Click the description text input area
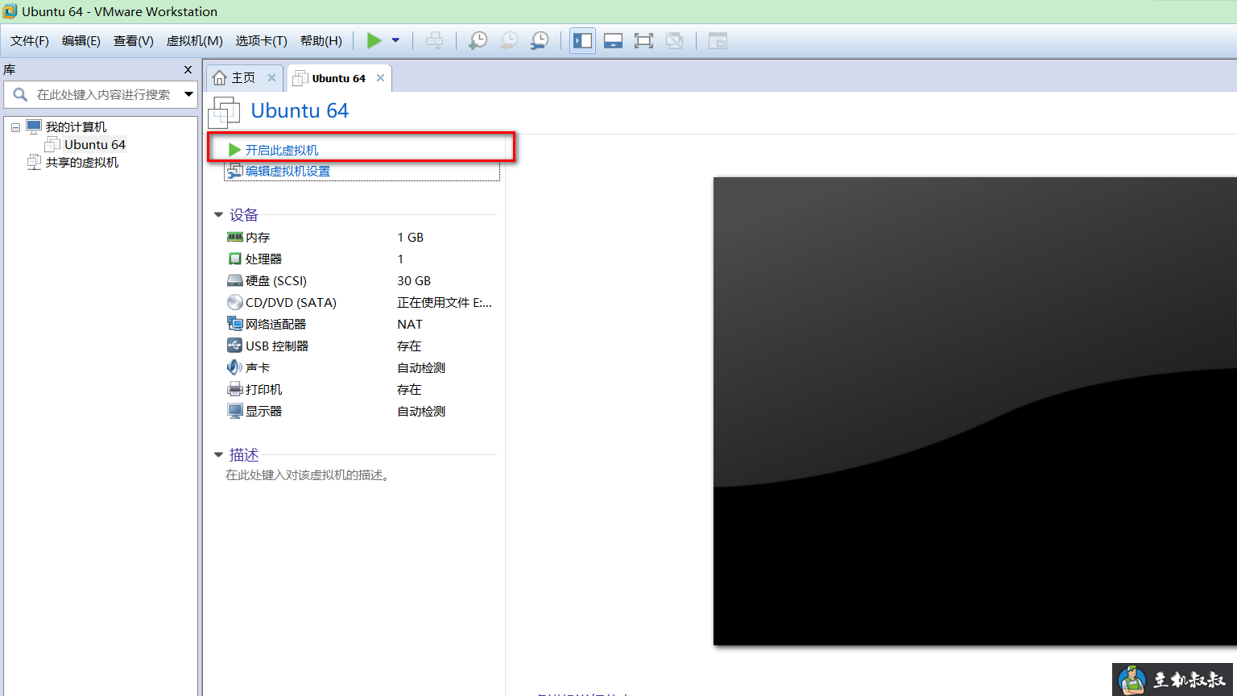The image size is (1237, 696). click(x=308, y=475)
